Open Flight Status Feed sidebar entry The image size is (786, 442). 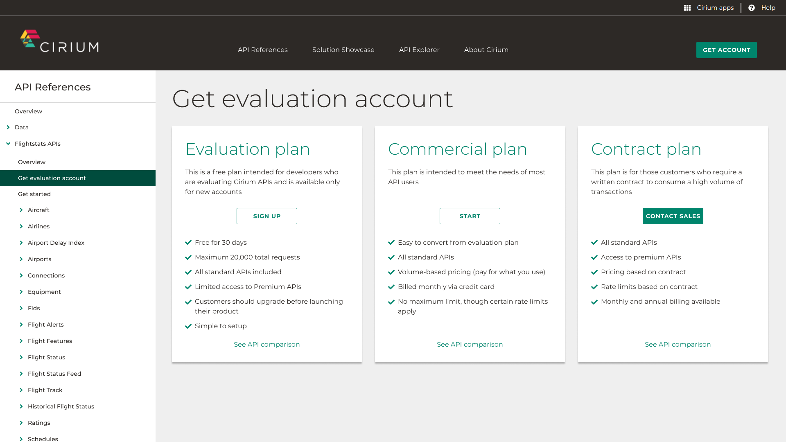(54, 374)
